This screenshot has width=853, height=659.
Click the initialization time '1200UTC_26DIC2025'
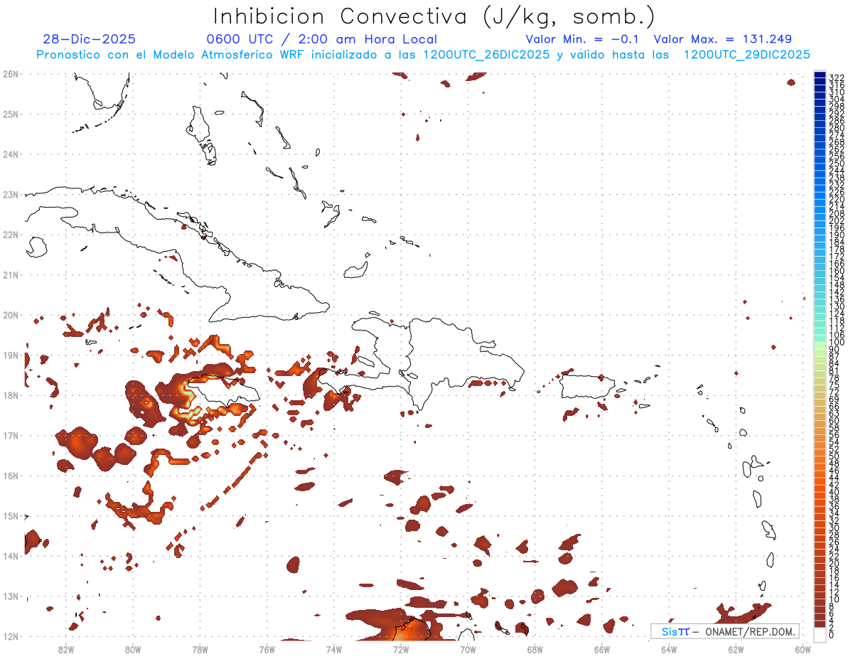[485, 55]
